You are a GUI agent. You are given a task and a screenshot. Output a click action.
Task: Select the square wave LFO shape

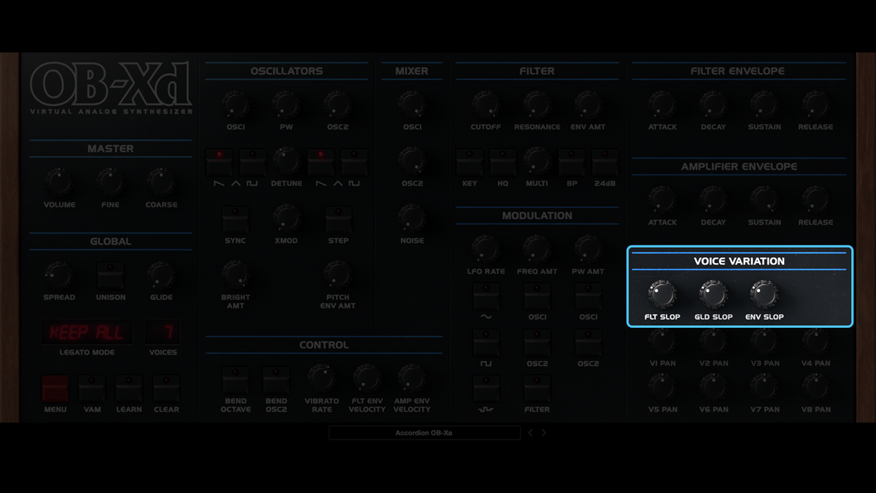[x=486, y=342]
